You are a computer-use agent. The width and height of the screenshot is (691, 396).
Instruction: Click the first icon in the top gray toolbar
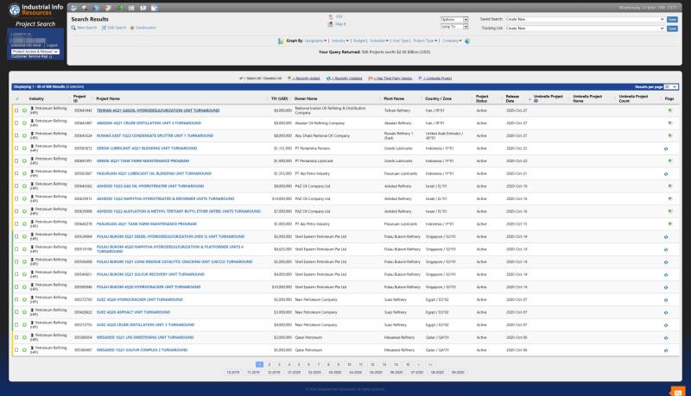[x=73, y=8]
